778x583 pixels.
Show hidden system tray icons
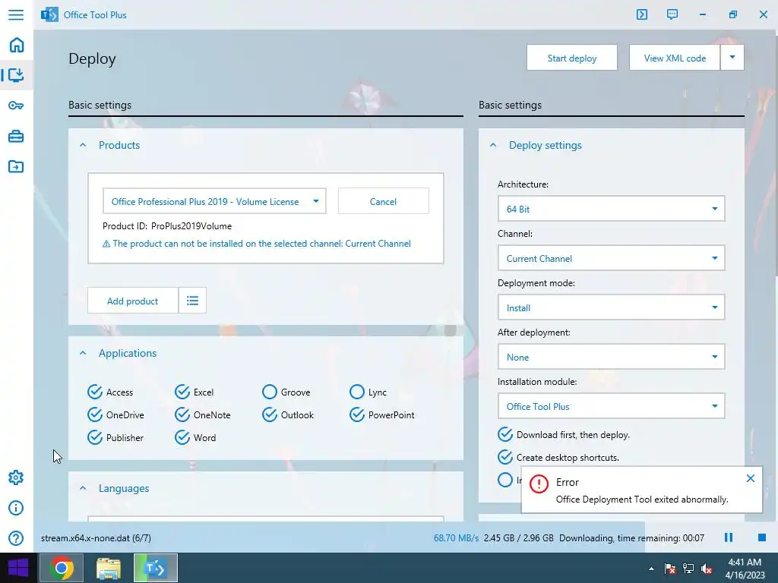pyautogui.click(x=651, y=569)
